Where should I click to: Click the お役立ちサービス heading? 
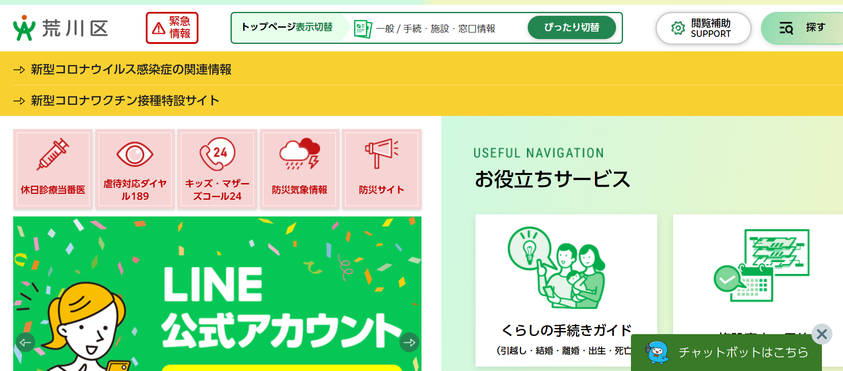click(x=552, y=179)
